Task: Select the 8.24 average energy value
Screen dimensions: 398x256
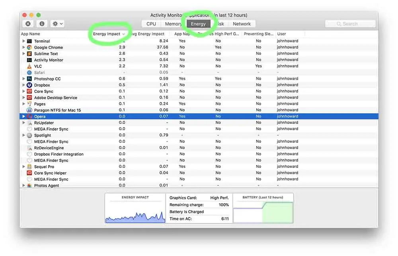Action: tap(164, 41)
